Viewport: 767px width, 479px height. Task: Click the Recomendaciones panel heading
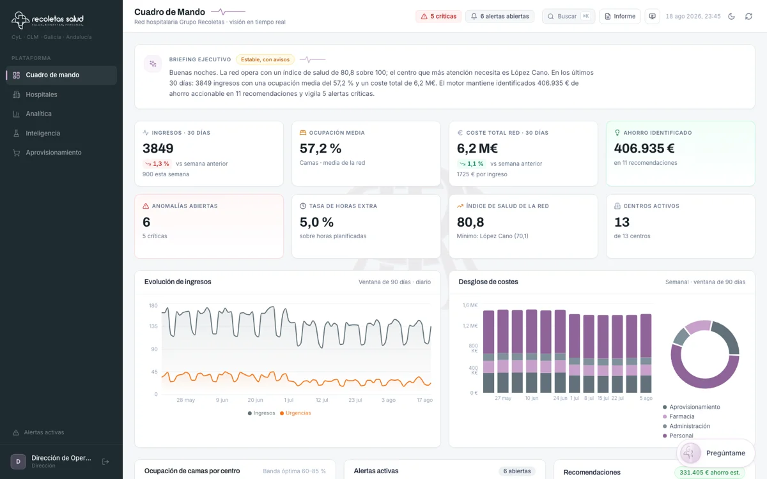point(592,473)
